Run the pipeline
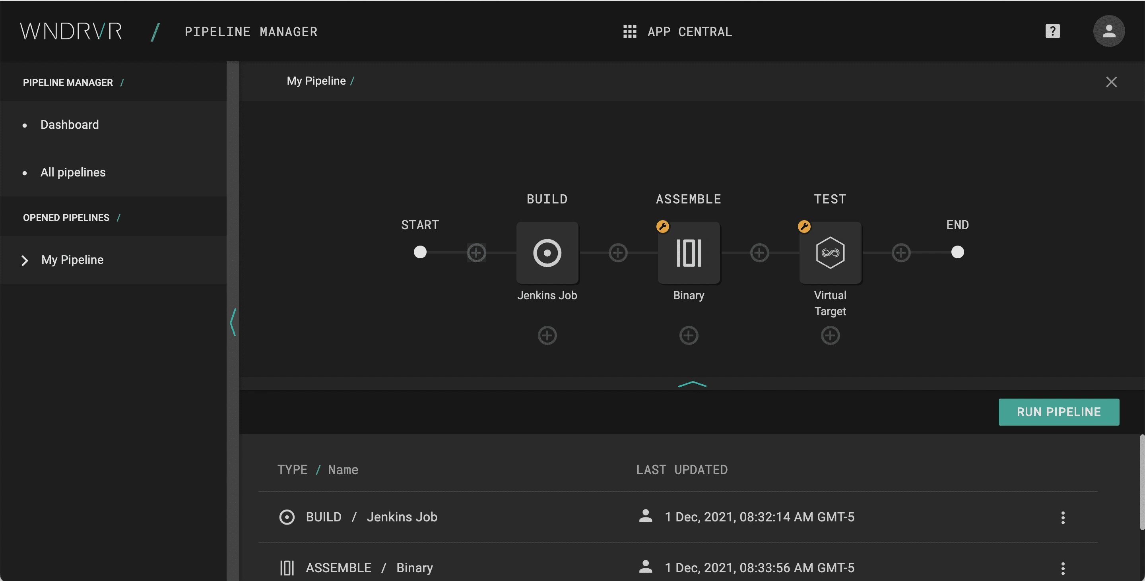The height and width of the screenshot is (581, 1145). [x=1058, y=412]
